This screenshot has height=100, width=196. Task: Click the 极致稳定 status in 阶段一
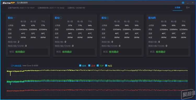[20, 52]
